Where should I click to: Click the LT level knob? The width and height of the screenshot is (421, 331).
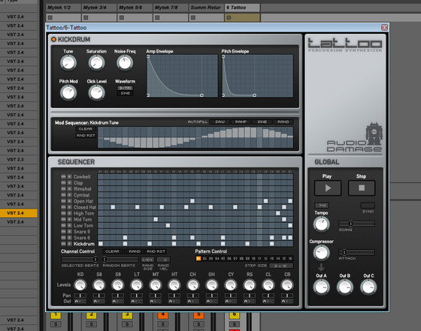point(136,285)
